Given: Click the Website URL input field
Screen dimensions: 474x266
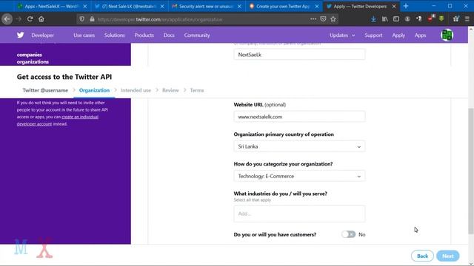Looking at the screenshot, I should click(299, 117).
